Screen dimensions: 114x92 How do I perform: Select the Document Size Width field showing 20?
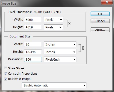point(33,44)
